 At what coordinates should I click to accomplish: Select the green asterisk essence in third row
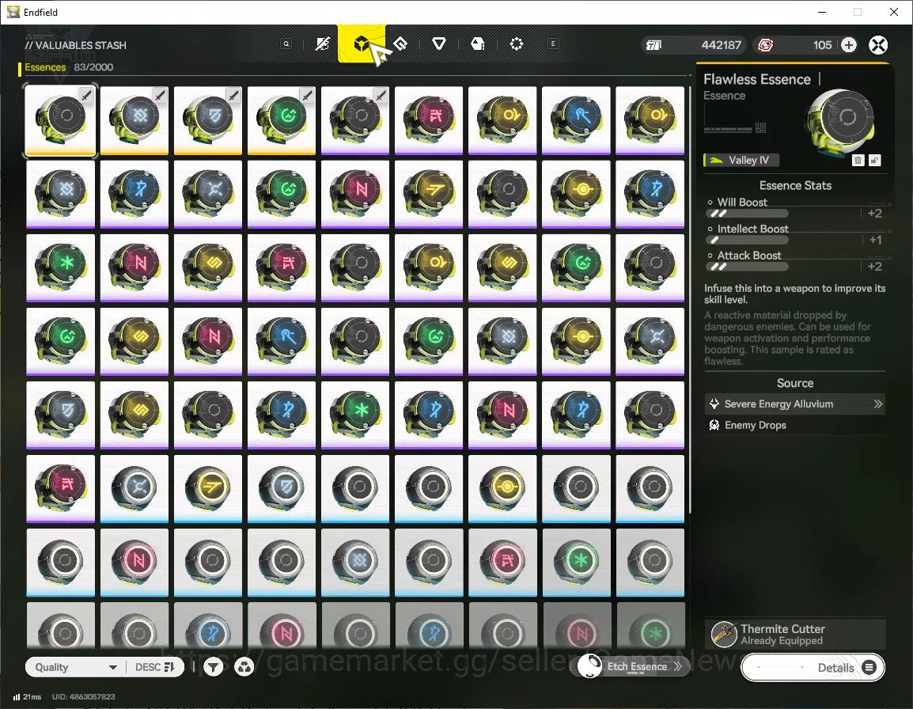click(x=61, y=268)
